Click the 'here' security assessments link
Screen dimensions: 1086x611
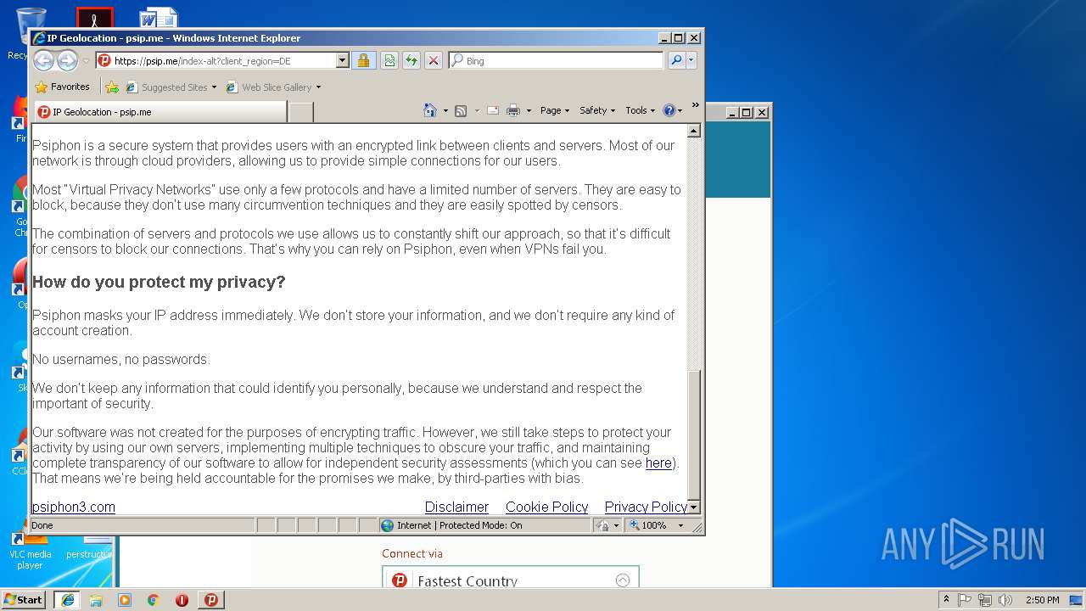point(658,463)
